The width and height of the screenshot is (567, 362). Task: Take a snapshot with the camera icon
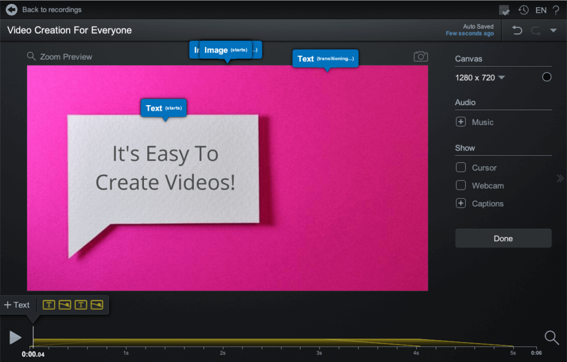[421, 56]
